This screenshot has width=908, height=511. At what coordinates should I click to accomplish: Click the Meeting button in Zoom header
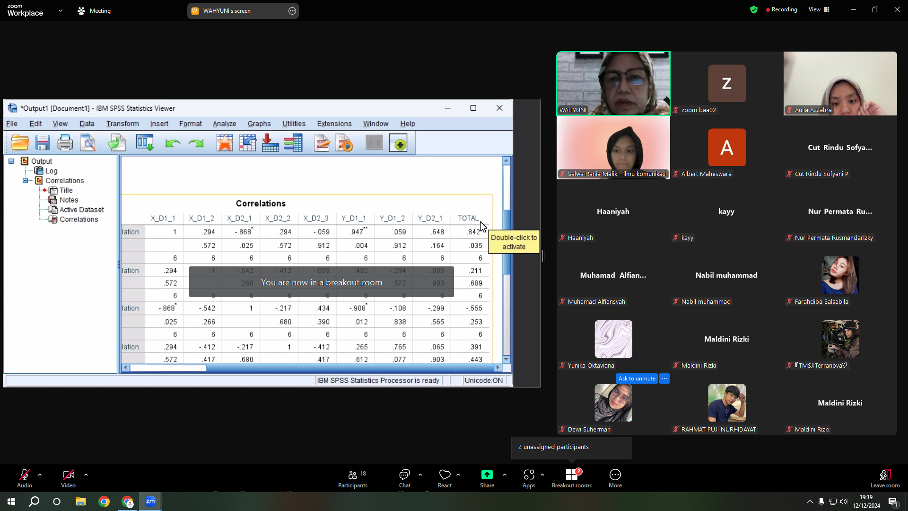tap(94, 10)
